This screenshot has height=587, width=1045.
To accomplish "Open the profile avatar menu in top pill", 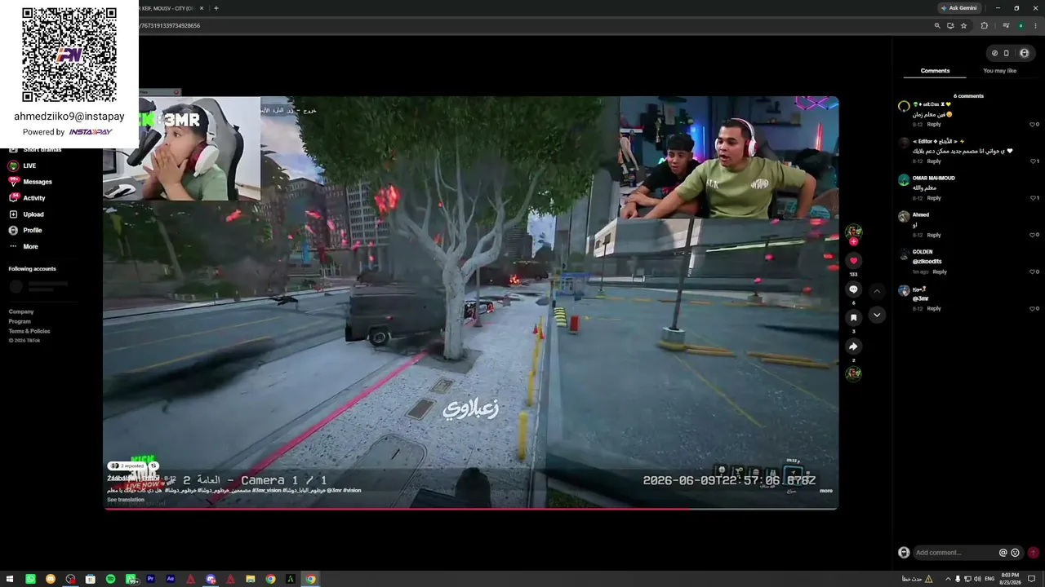I will coord(1025,53).
